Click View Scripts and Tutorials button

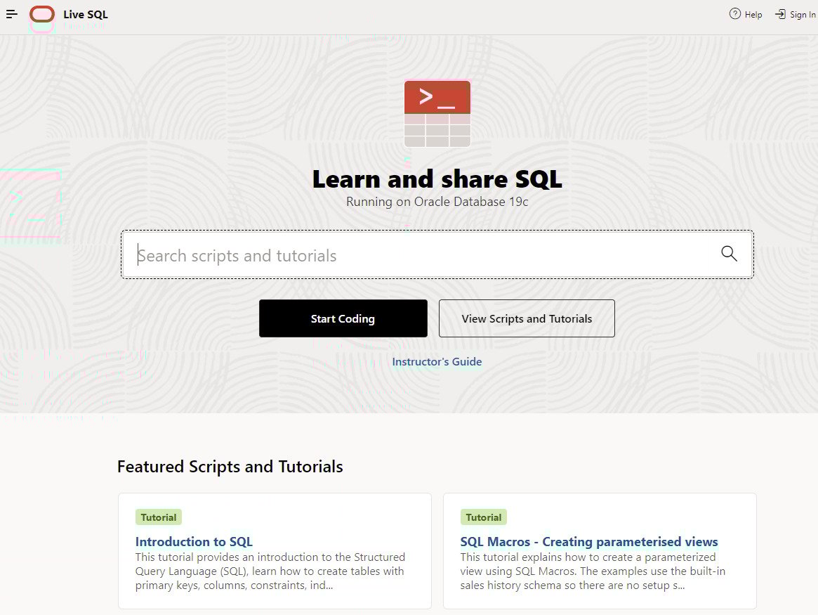(x=527, y=318)
